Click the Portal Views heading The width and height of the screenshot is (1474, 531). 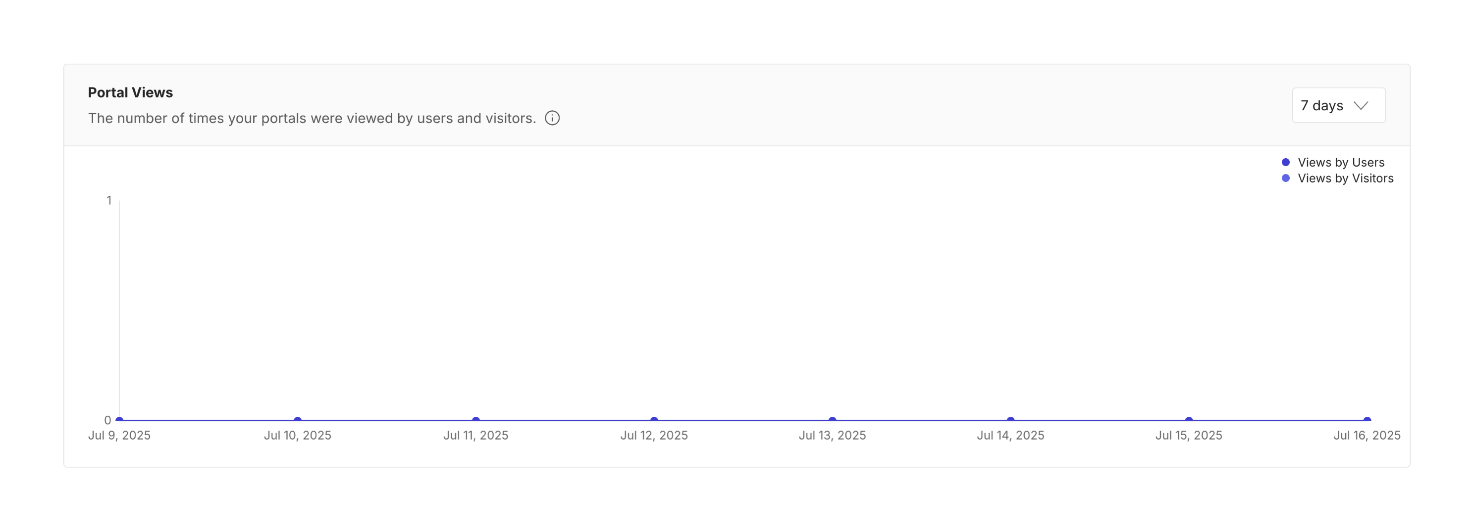(x=130, y=92)
